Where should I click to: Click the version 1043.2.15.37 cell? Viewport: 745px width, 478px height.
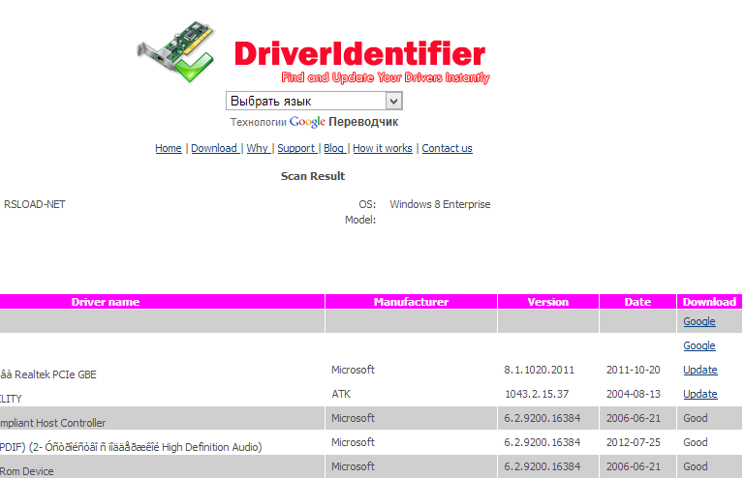click(x=537, y=394)
